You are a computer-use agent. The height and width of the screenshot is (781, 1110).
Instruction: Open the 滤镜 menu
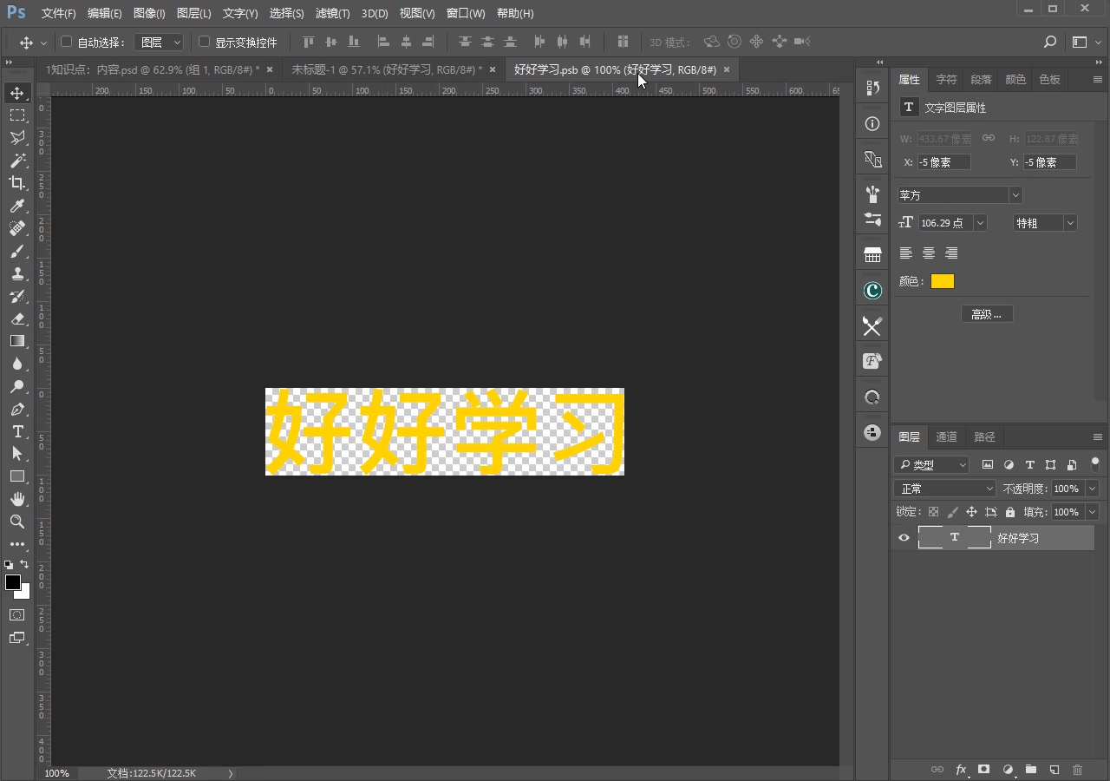click(330, 13)
